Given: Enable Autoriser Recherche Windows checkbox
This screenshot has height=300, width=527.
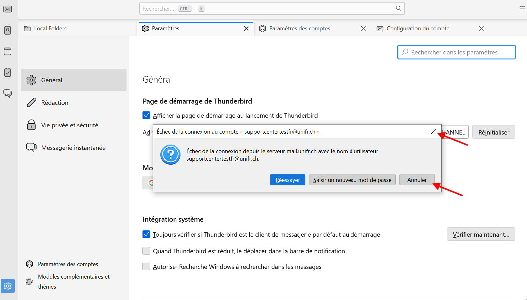Looking at the screenshot, I should [146, 267].
